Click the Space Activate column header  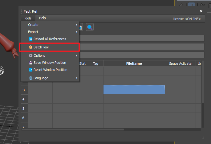coord(180,64)
